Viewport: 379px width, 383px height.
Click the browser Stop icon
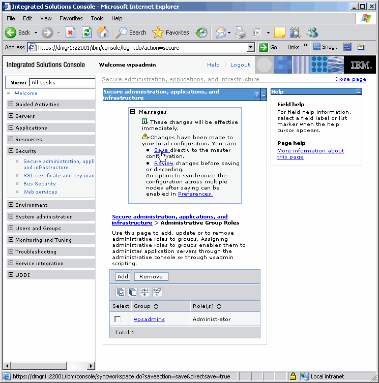pyautogui.click(x=71, y=33)
